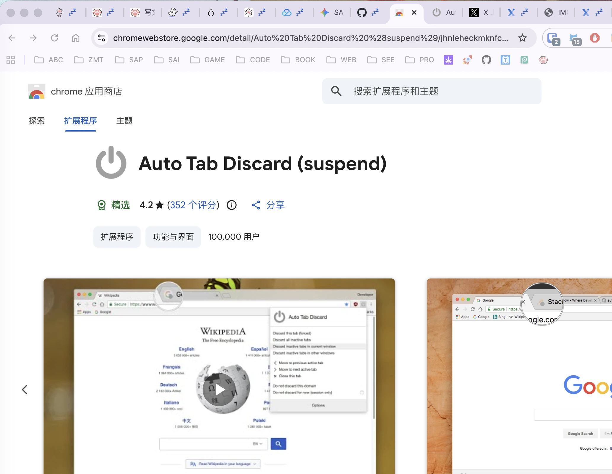This screenshot has width=612, height=474.
Task: Click the site information icon in the address bar
Action: 101,38
